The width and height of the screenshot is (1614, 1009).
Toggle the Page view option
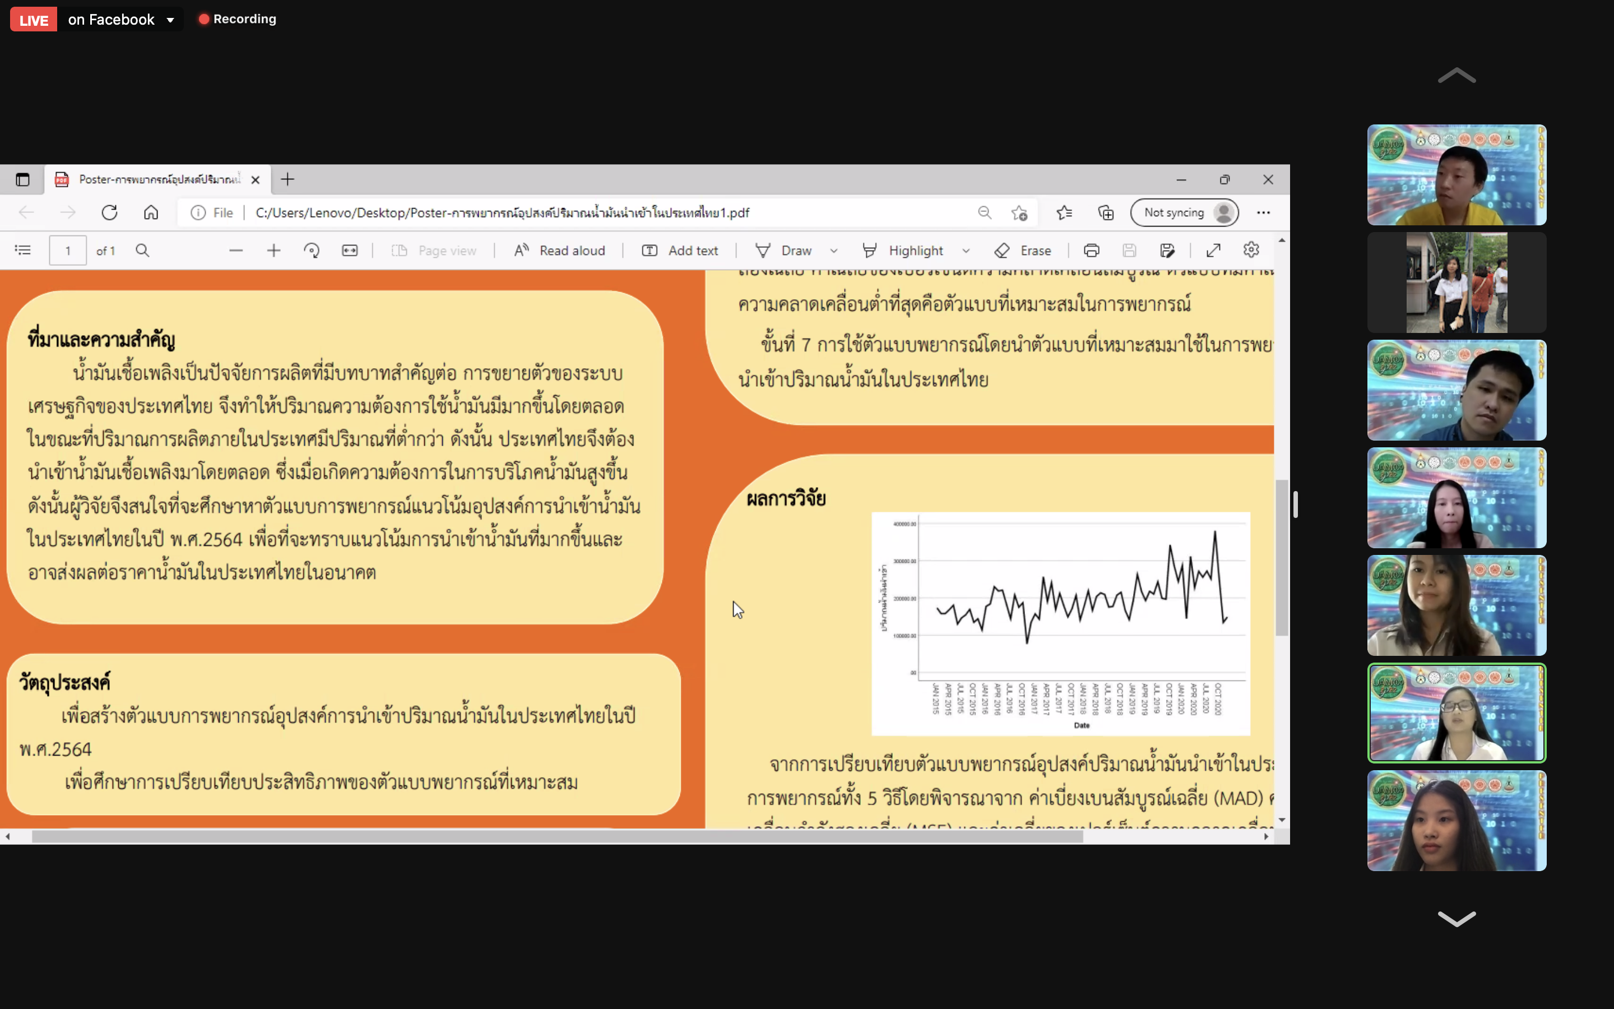tap(434, 250)
